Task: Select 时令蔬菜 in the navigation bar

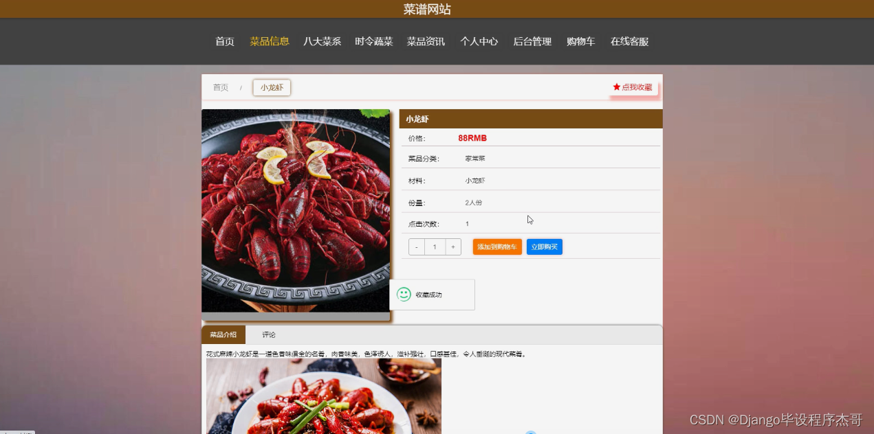Action: click(374, 41)
